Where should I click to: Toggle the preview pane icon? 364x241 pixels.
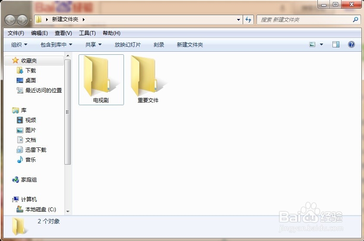coord(336,44)
